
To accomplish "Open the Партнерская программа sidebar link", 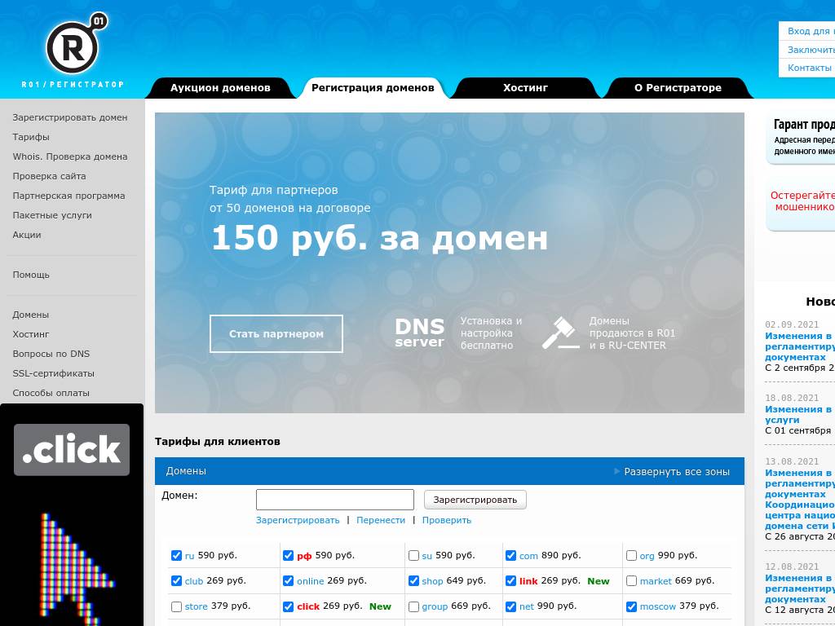I will click(68, 196).
